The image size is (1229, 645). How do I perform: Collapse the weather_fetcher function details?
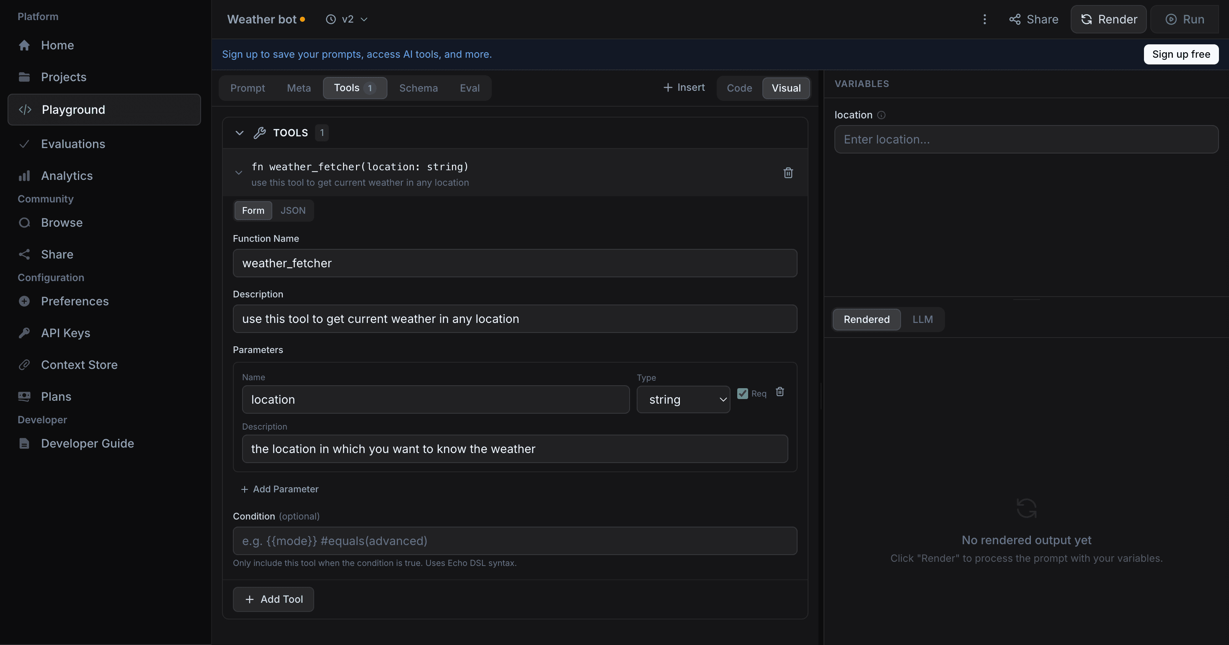coord(239,172)
